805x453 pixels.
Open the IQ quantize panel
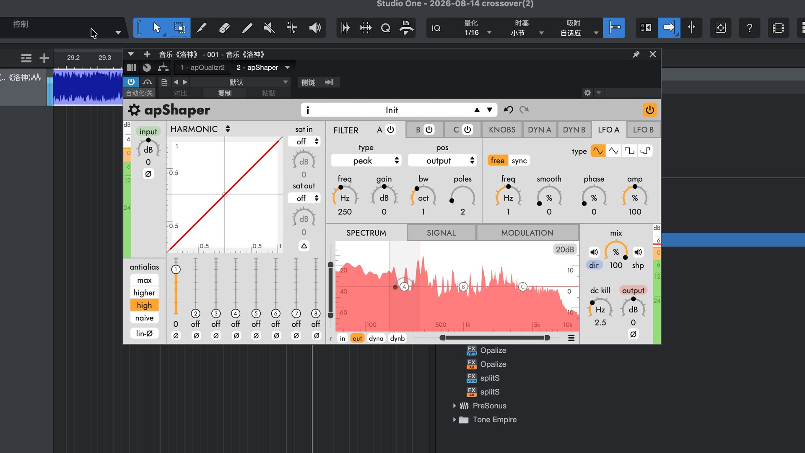click(436, 28)
